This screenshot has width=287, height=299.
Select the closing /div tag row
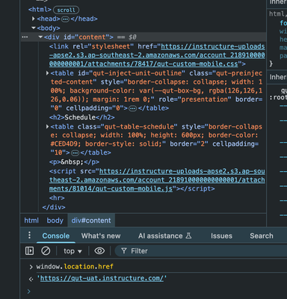pyautogui.click(x=54, y=207)
